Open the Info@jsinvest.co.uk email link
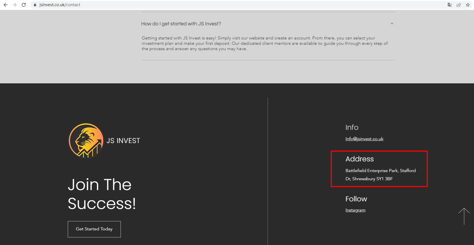Viewport: 474px width, 245px height. click(x=364, y=139)
